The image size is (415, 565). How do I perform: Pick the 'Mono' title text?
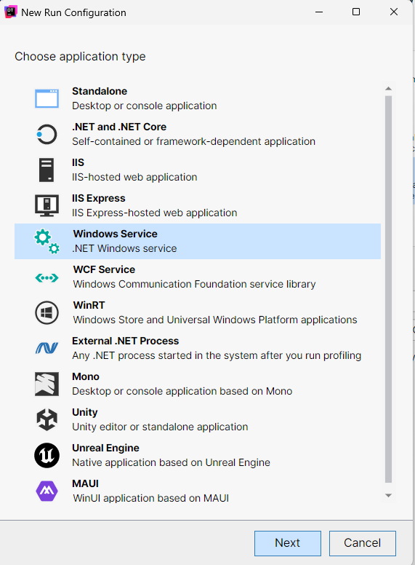(86, 376)
